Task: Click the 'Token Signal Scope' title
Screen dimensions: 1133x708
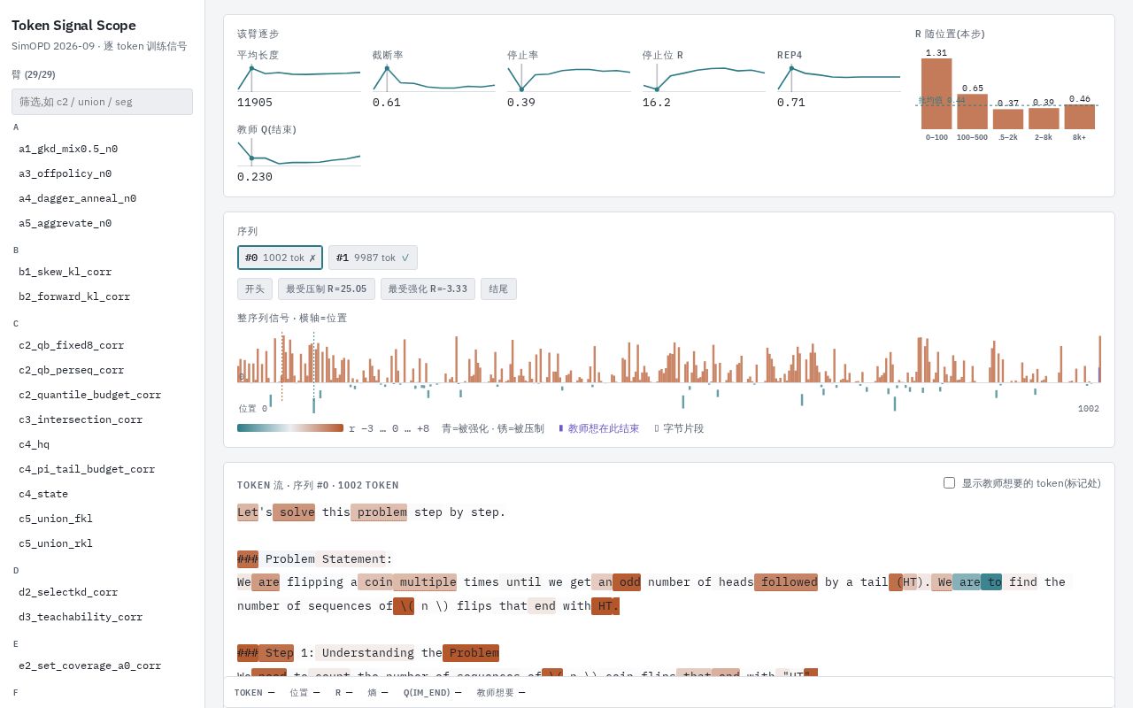Action: point(73,26)
